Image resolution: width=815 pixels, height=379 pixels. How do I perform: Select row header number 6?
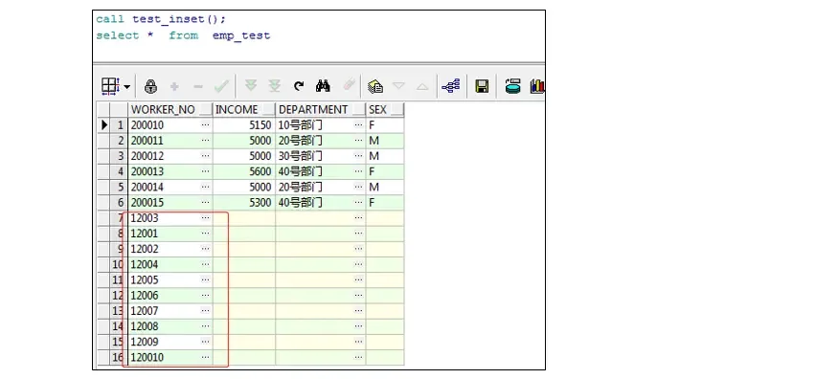click(119, 203)
